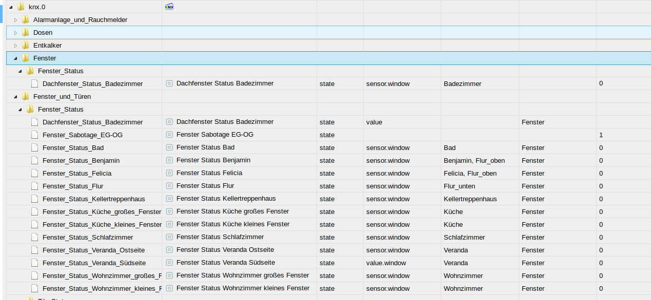
Task: Click the Entkalker folder icon
Action: [26, 45]
